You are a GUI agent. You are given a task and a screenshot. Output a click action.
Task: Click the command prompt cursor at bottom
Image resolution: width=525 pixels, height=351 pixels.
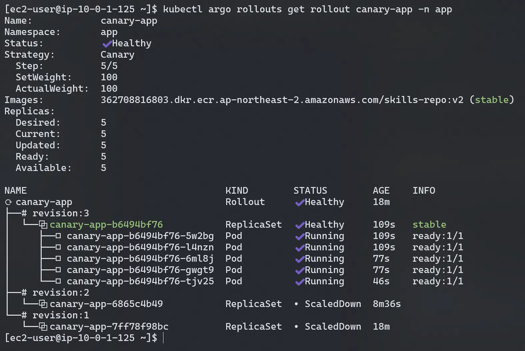(163, 338)
